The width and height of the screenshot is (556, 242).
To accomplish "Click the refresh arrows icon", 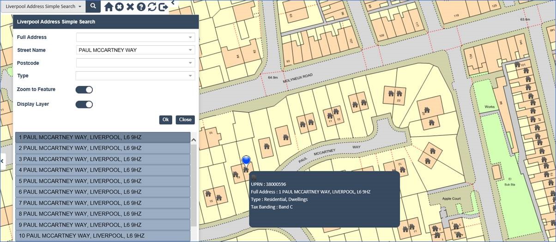I will (152, 7).
